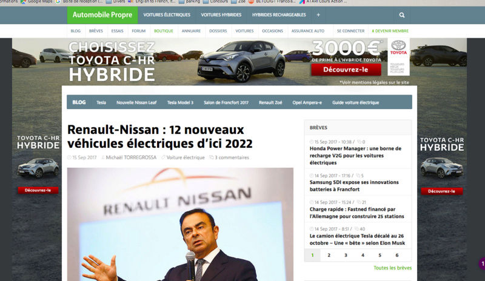Click author Michaël TORREGROSSA

coord(131,157)
